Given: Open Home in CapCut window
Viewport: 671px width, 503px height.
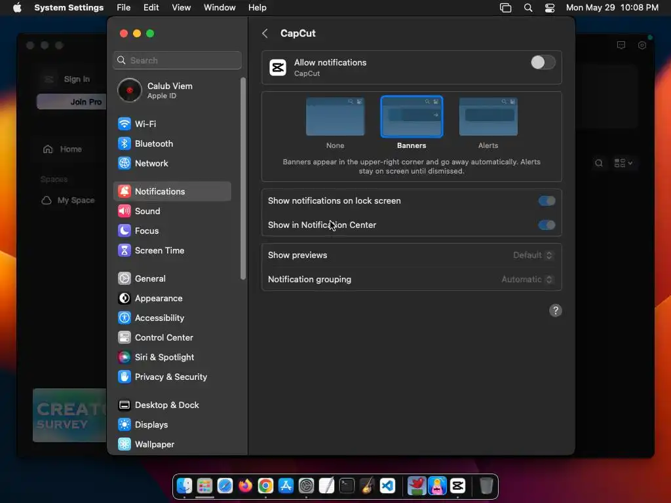Looking at the screenshot, I should (62, 149).
